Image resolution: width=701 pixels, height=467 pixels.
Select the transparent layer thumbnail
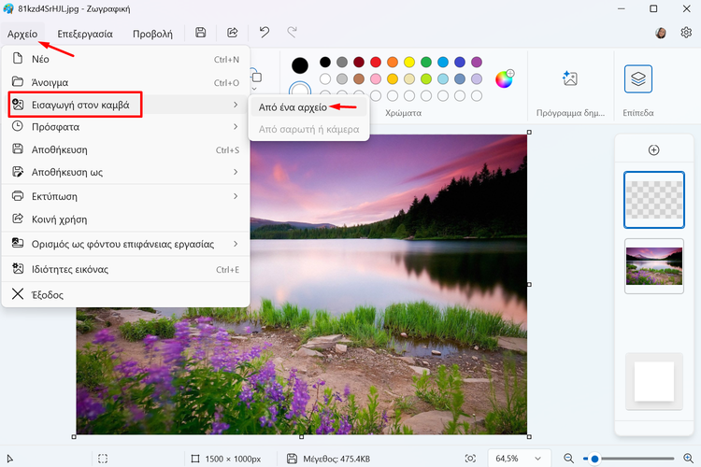[654, 200]
